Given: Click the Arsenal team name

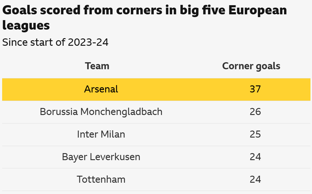Looking at the screenshot, I should pyautogui.click(x=101, y=89).
